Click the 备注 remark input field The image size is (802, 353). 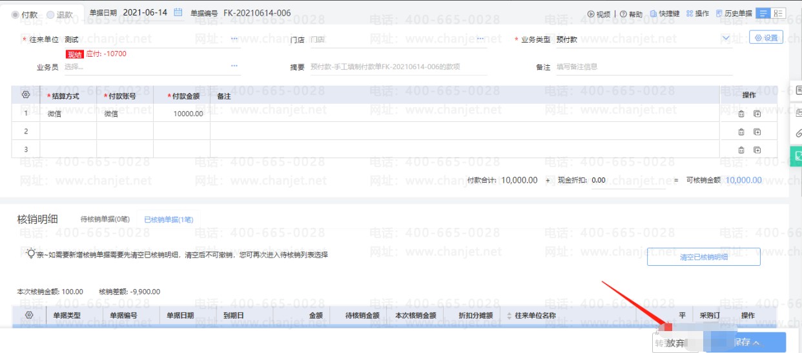pyautogui.click(x=644, y=66)
